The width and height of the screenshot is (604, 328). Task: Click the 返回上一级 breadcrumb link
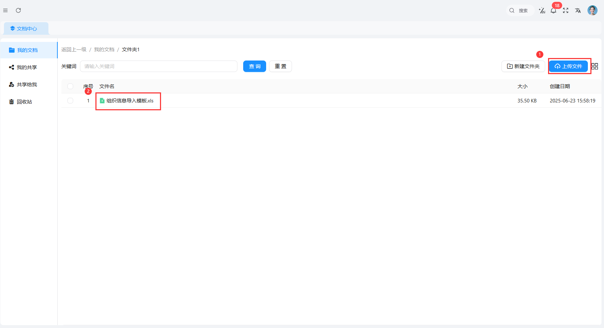[x=74, y=49]
